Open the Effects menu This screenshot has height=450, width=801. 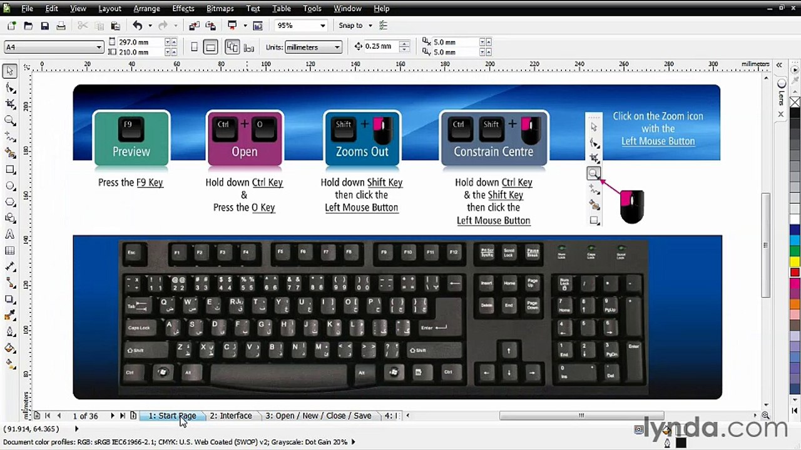(x=183, y=8)
